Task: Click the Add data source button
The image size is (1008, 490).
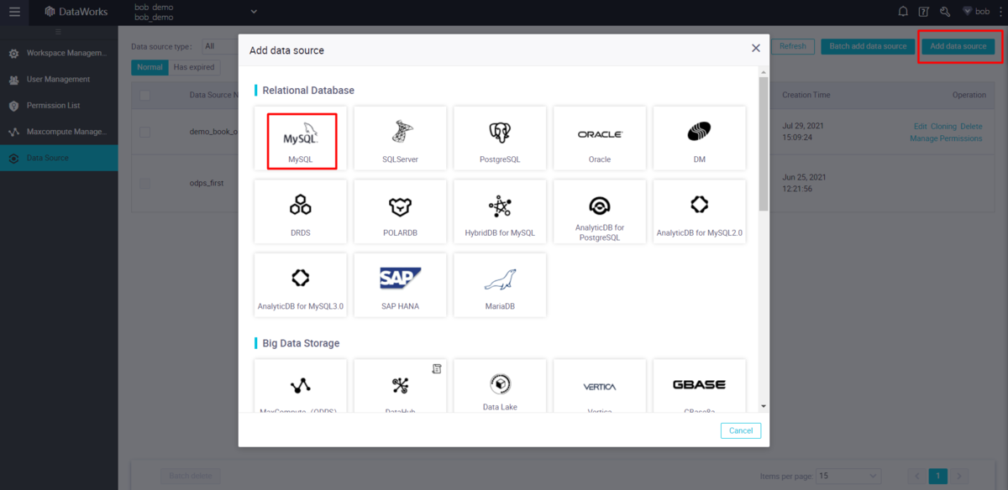Action: click(x=958, y=46)
